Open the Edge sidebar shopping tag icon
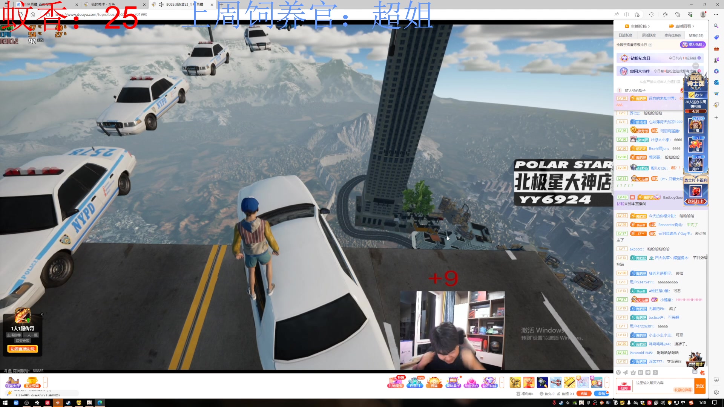Screen dimensions: 724x407 click(716, 37)
